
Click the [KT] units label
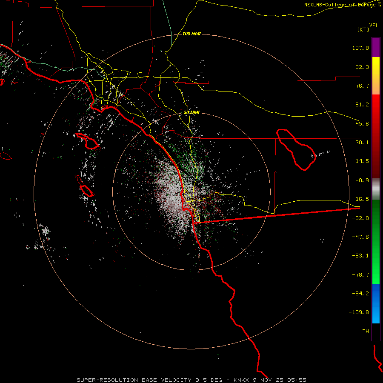click(363, 29)
